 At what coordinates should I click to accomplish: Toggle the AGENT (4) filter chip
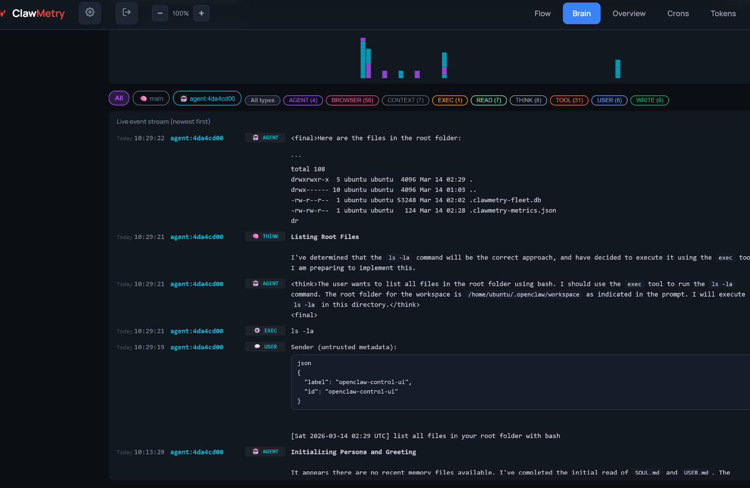(x=303, y=100)
